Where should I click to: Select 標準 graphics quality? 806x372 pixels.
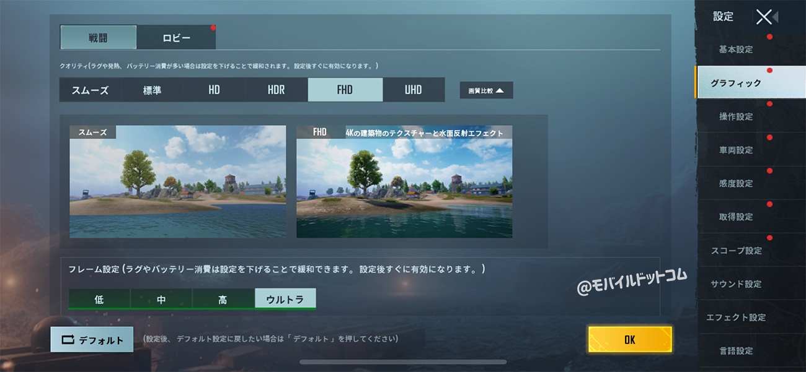pos(153,90)
